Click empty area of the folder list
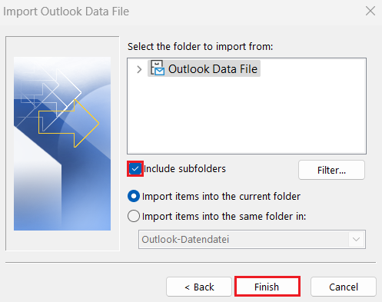The width and height of the screenshot is (382, 302). (247, 115)
